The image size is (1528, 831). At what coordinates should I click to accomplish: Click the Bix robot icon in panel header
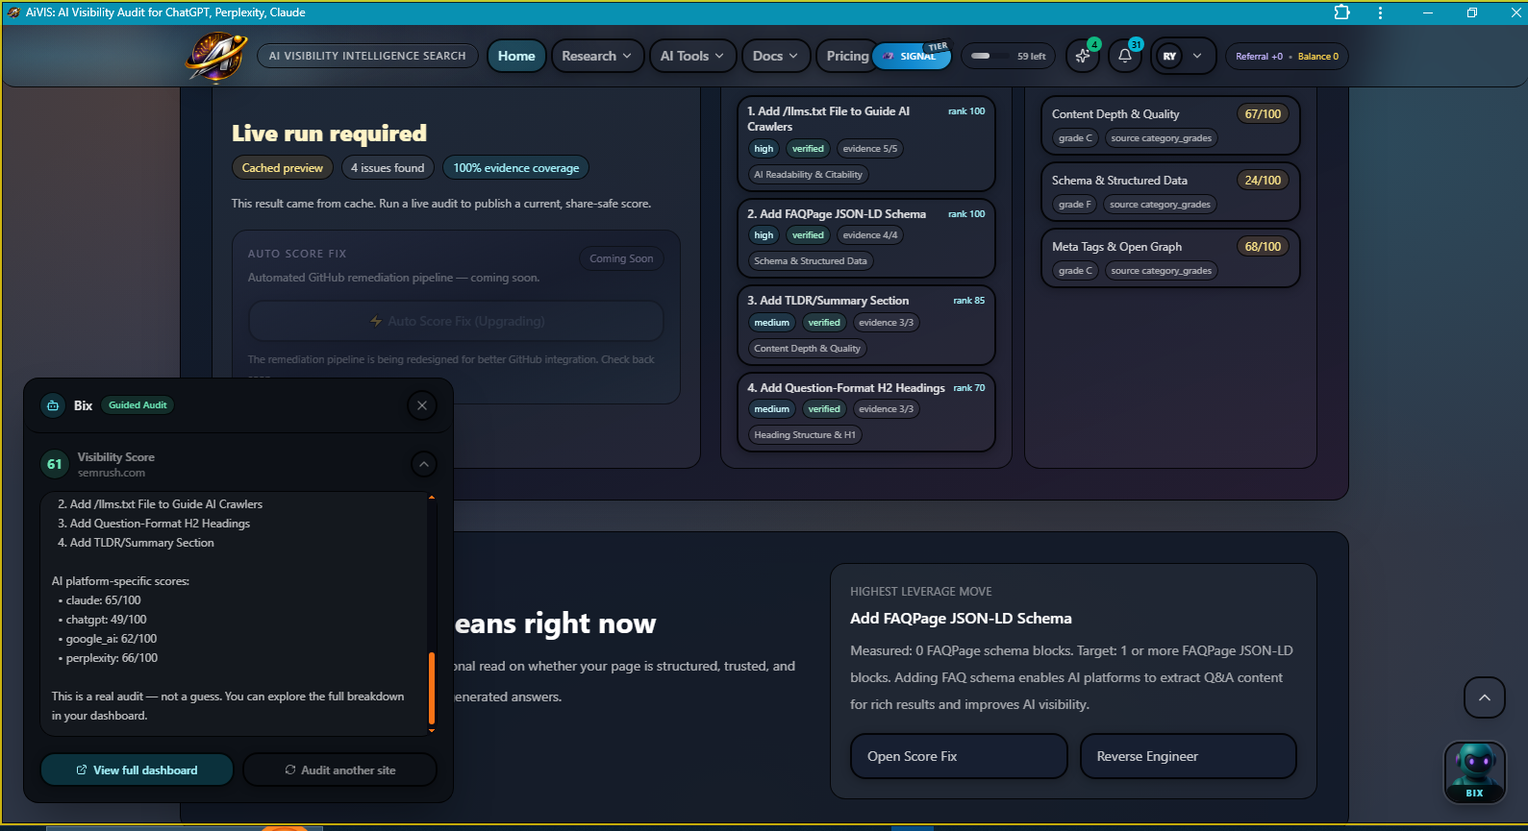point(53,405)
